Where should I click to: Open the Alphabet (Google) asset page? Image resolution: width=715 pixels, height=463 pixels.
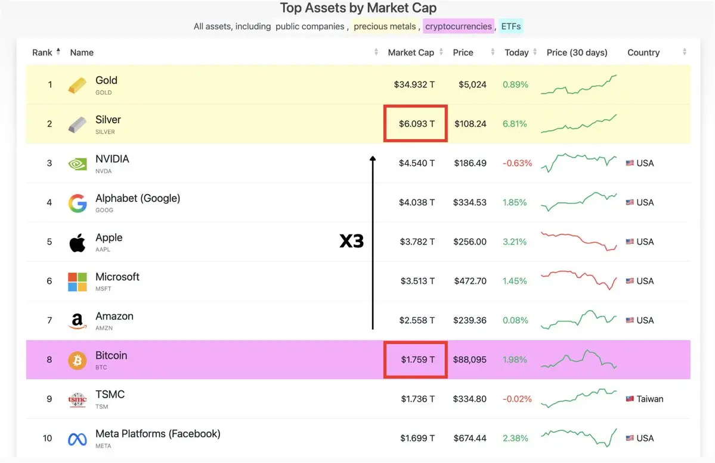click(138, 199)
